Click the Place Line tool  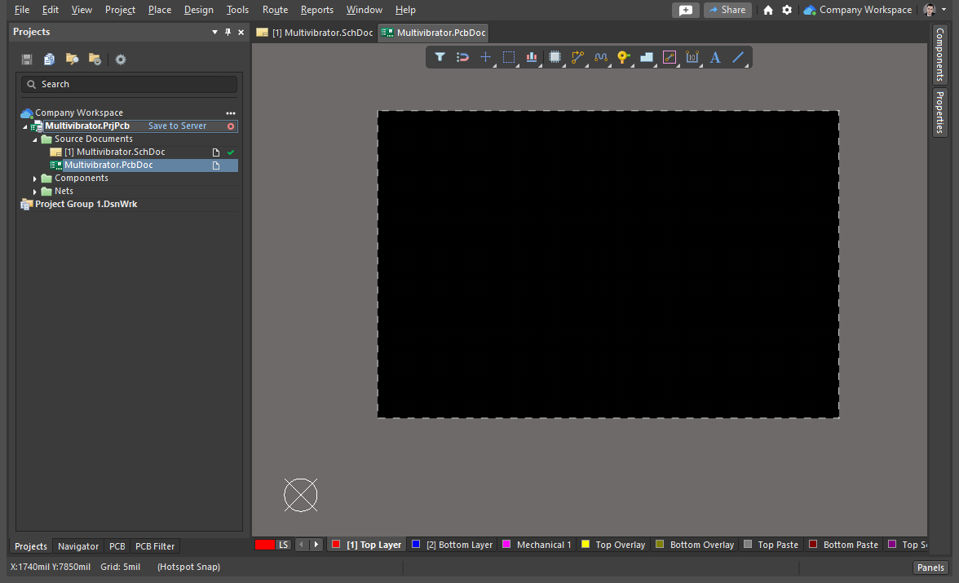(x=738, y=57)
